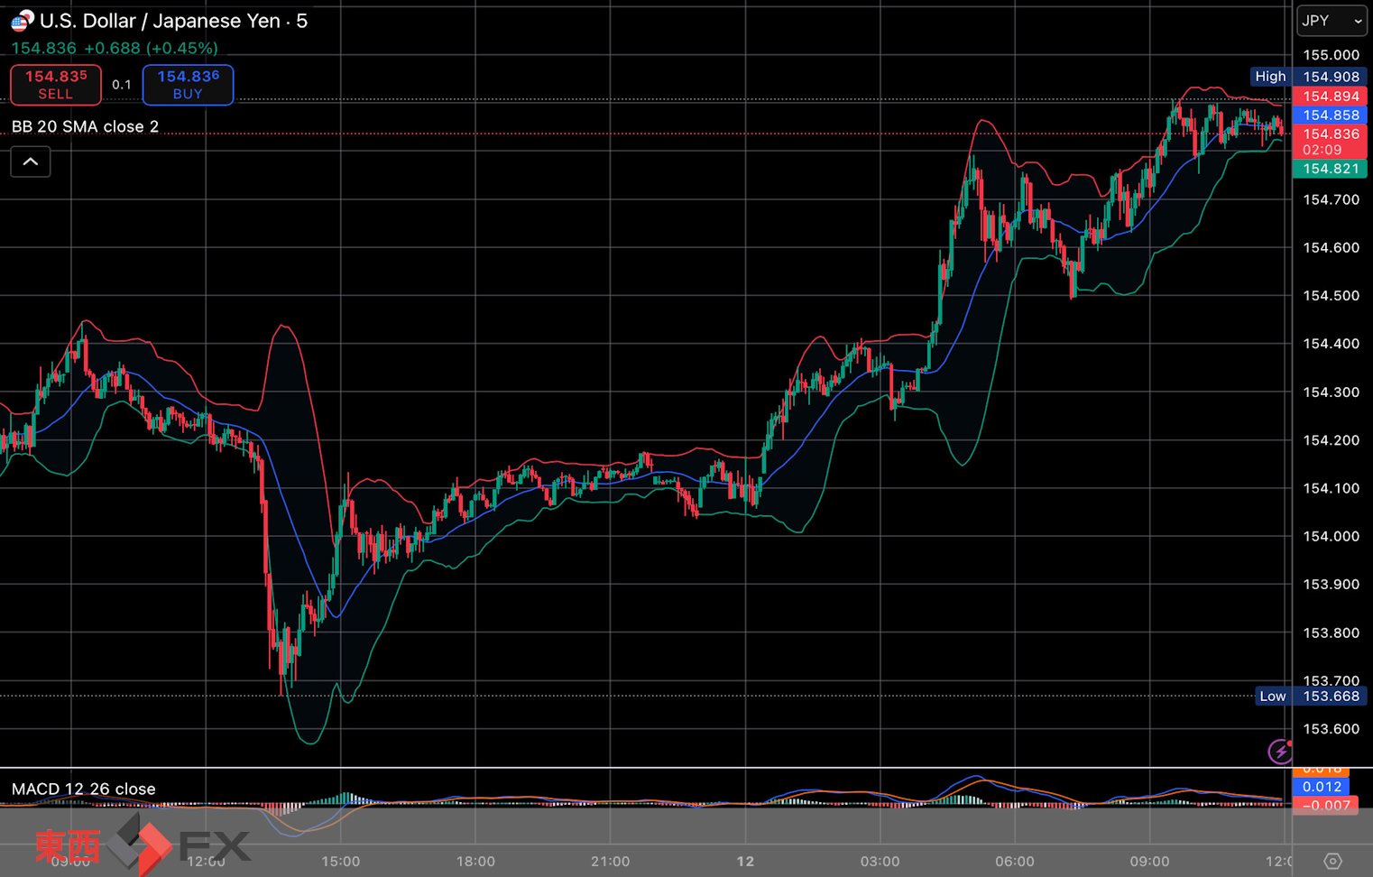
Task: Click the red countdown price tag 154.836
Action: 1330,142
